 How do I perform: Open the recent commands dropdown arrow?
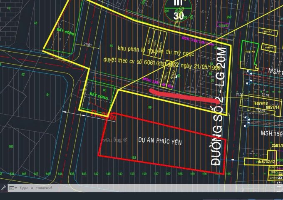(x=16, y=188)
